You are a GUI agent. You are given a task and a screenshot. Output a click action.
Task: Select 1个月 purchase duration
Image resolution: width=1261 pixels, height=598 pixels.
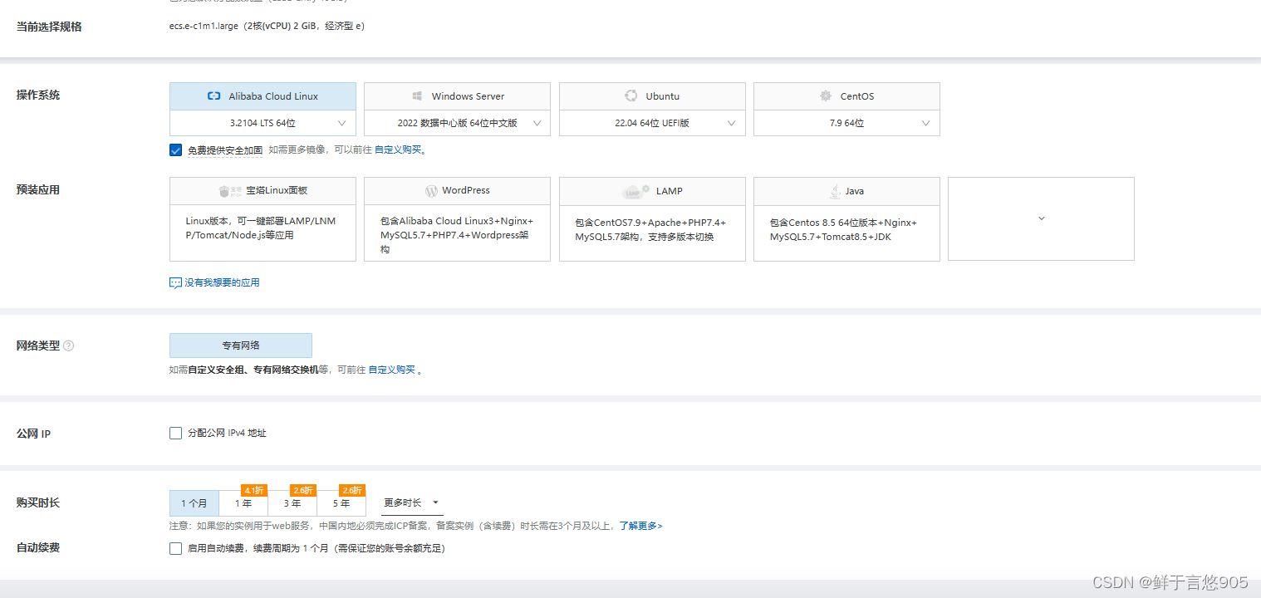tap(194, 503)
